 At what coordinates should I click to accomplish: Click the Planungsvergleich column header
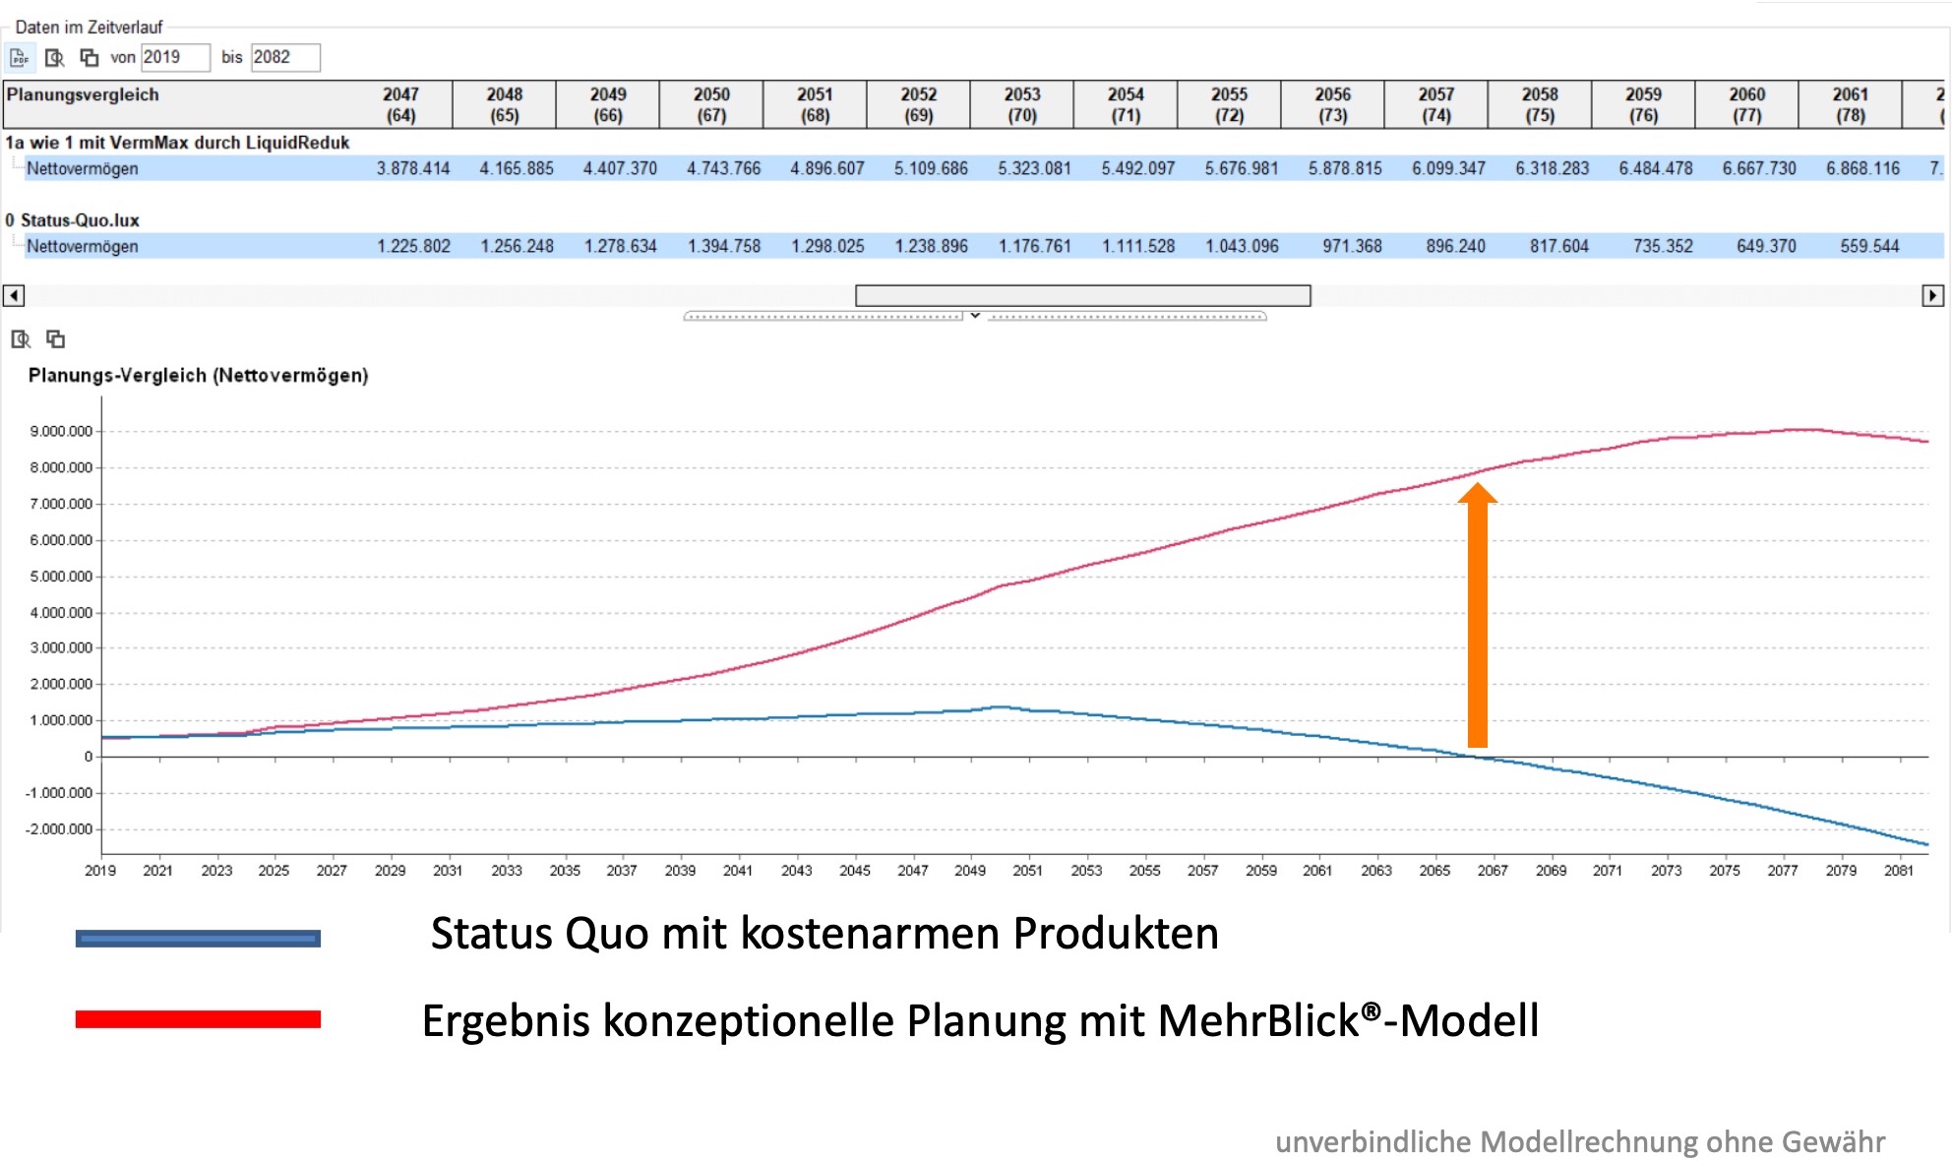83,94
